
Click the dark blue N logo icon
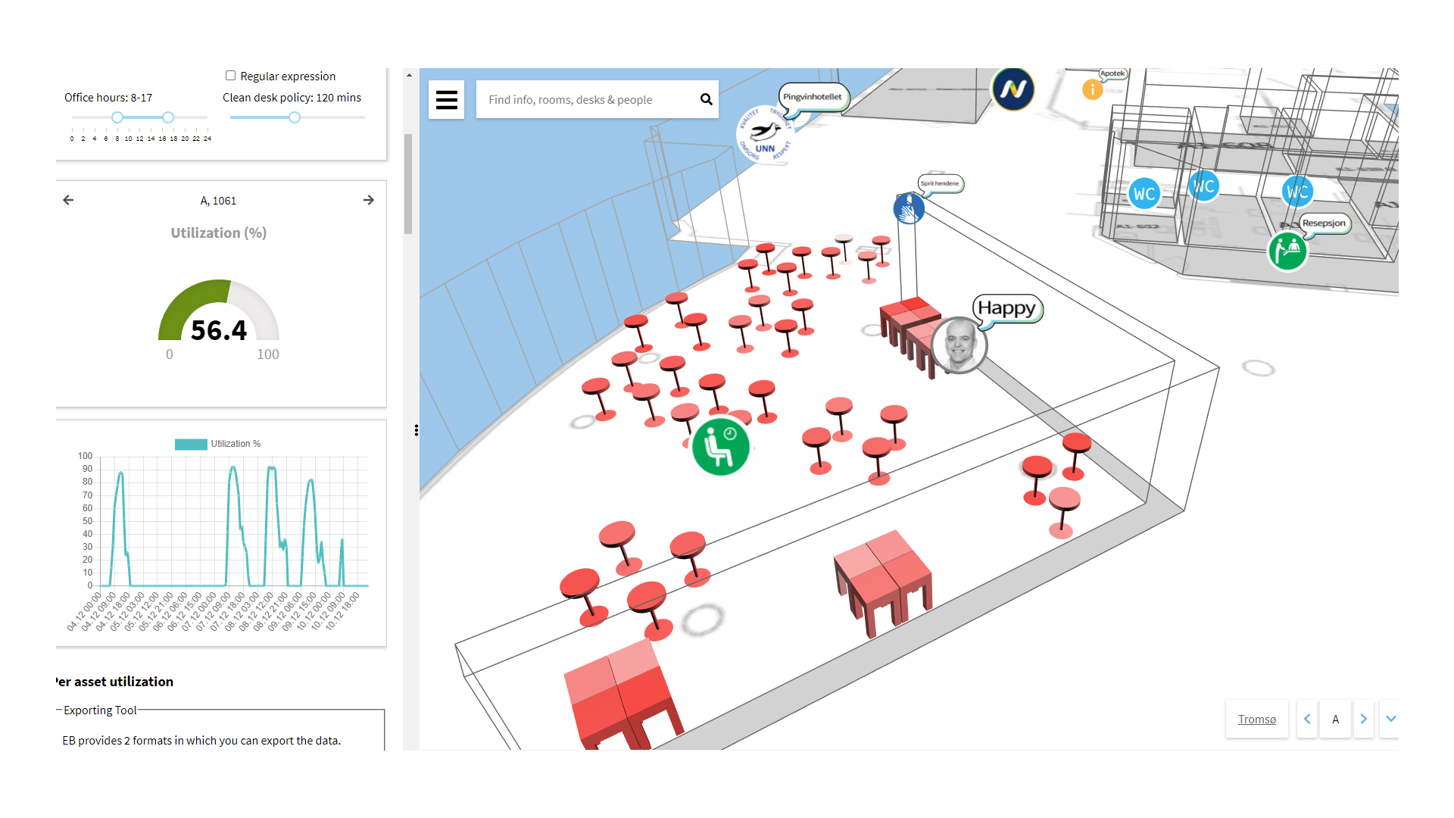click(1012, 90)
